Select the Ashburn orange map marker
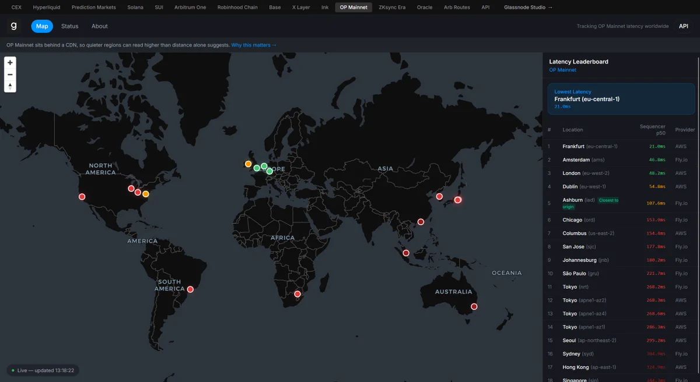This screenshot has height=382, width=700. (146, 194)
